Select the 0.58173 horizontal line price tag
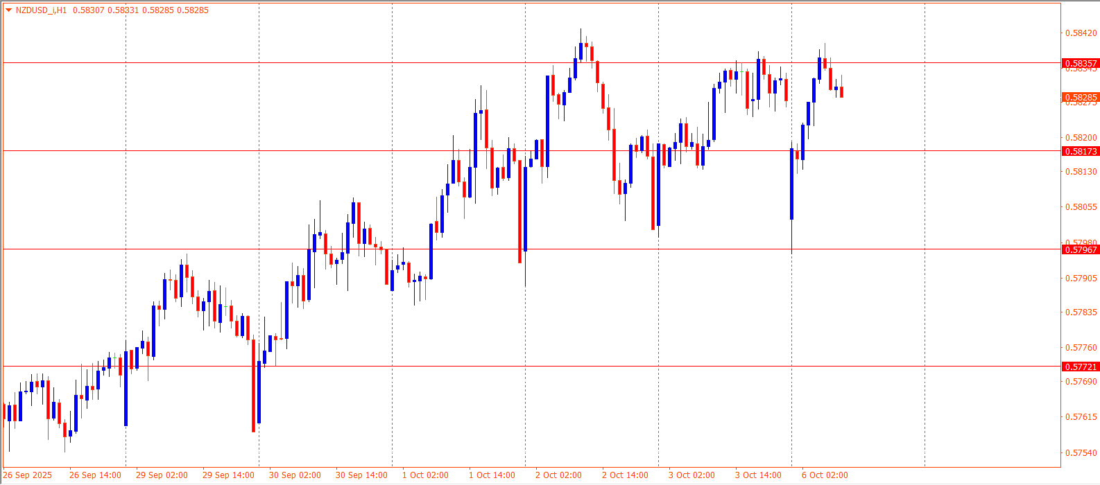Viewport: 1100px width, 485px height. pos(1081,151)
